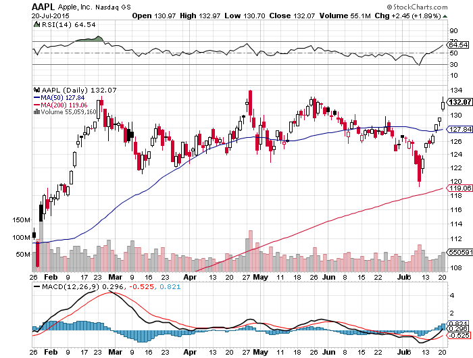The height and width of the screenshot is (358, 473).
Task: Click the -0.525 MACD axis tag
Action: click(459, 336)
